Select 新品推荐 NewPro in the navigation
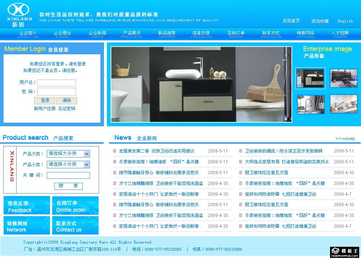Viewport: 361px width, 259px height. [167, 34]
